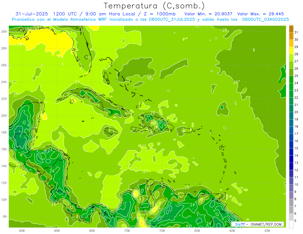
Task: Click the light gray legend swatch between 5 and 6
Action: click(291, 217)
